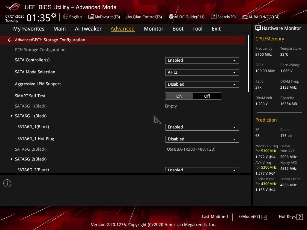Click the settings list scrollbar
The height and width of the screenshot is (230, 307).
pyautogui.click(x=248, y=63)
